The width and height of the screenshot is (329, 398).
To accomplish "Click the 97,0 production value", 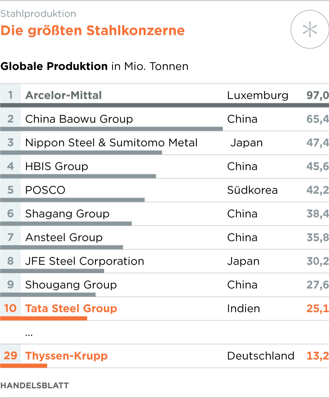I will point(317,95).
